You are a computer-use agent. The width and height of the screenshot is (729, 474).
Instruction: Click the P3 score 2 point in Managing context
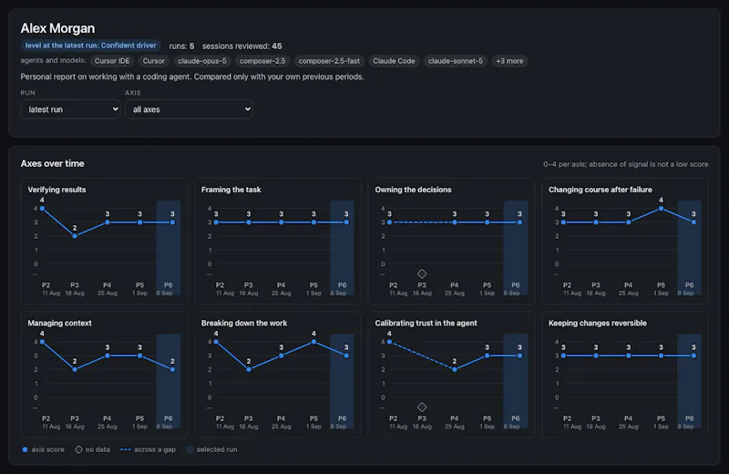pyautogui.click(x=75, y=369)
